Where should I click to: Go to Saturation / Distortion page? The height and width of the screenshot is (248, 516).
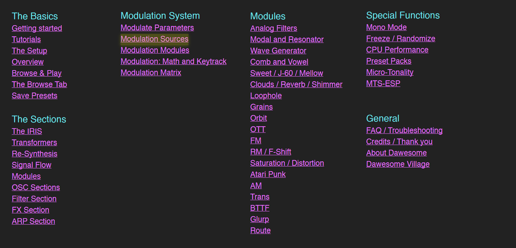click(287, 163)
